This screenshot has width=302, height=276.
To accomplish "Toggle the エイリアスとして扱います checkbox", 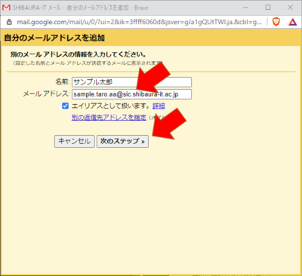I will [x=65, y=106].
